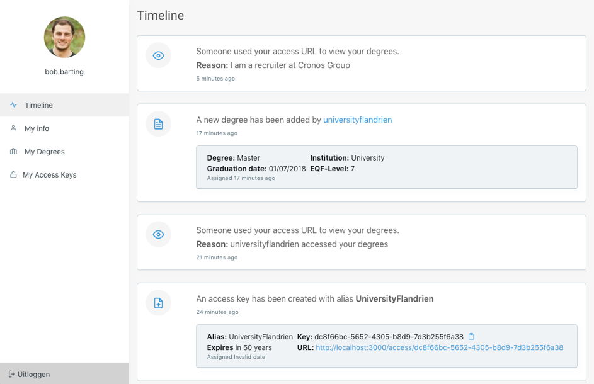The height and width of the screenshot is (384, 594).
Task: Go to My info page
Action: click(64, 128)
